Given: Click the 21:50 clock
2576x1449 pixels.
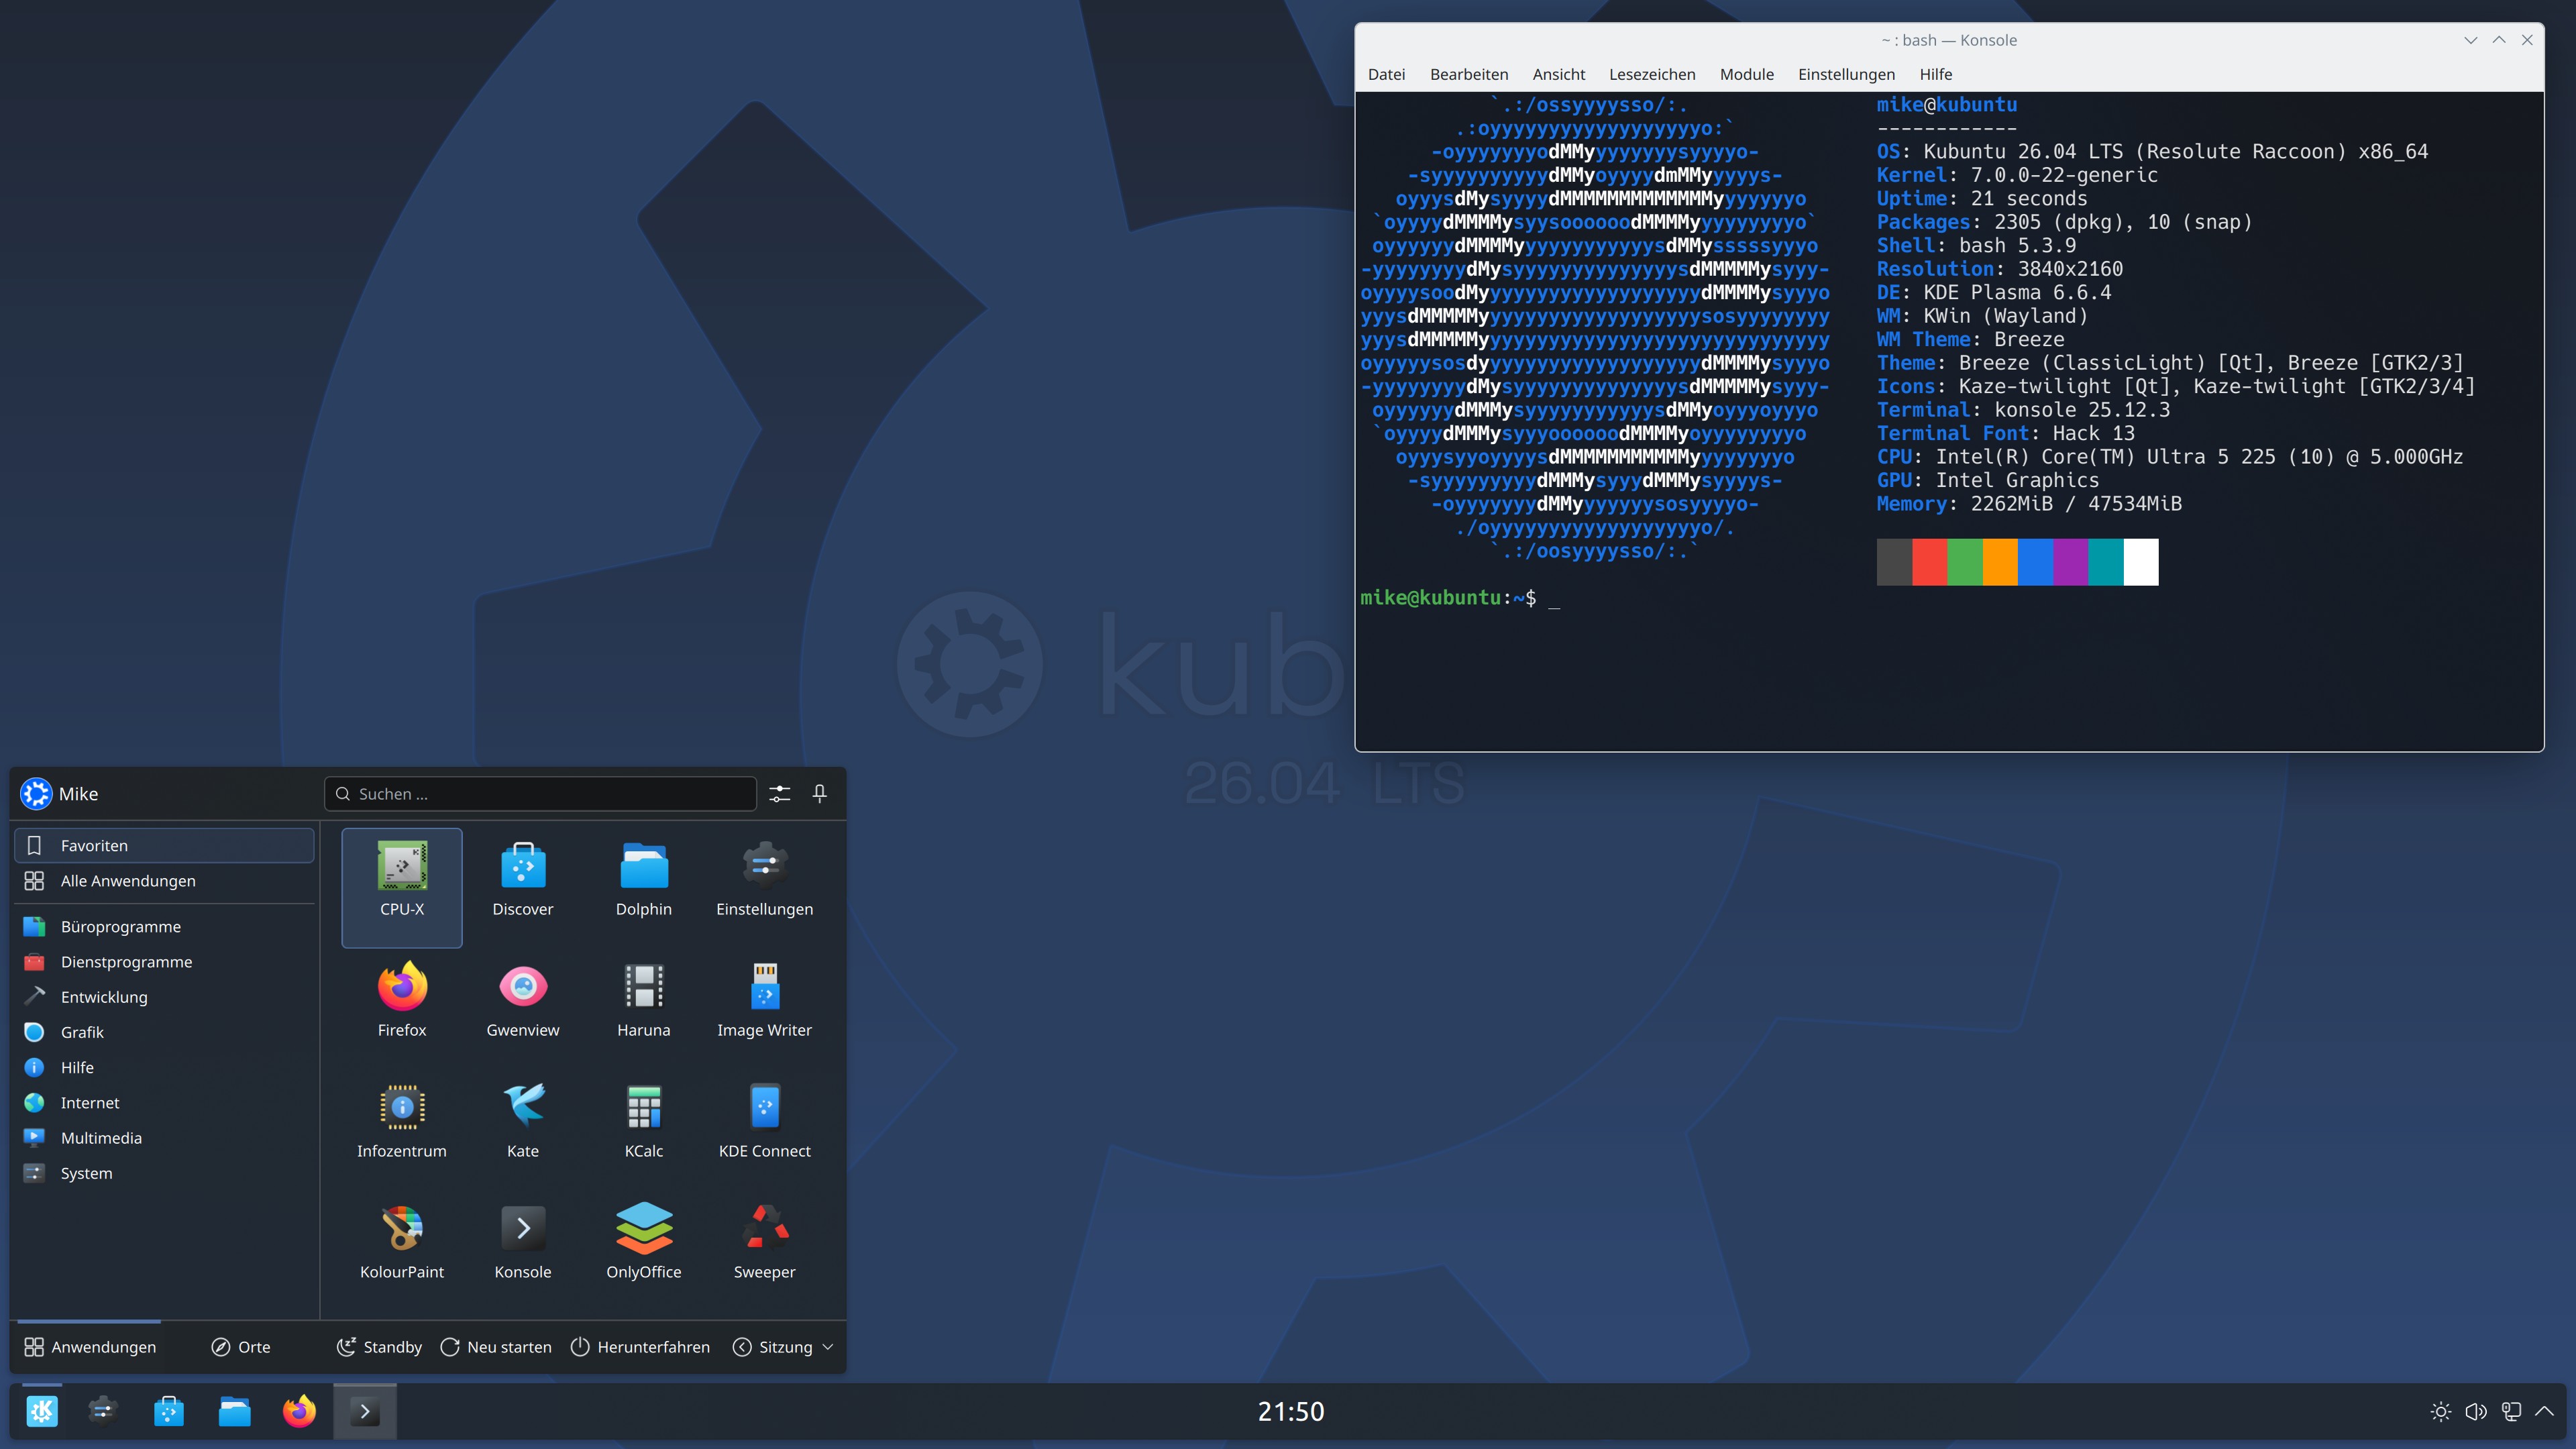Looking at the screenshot, I should 1291,1412.
